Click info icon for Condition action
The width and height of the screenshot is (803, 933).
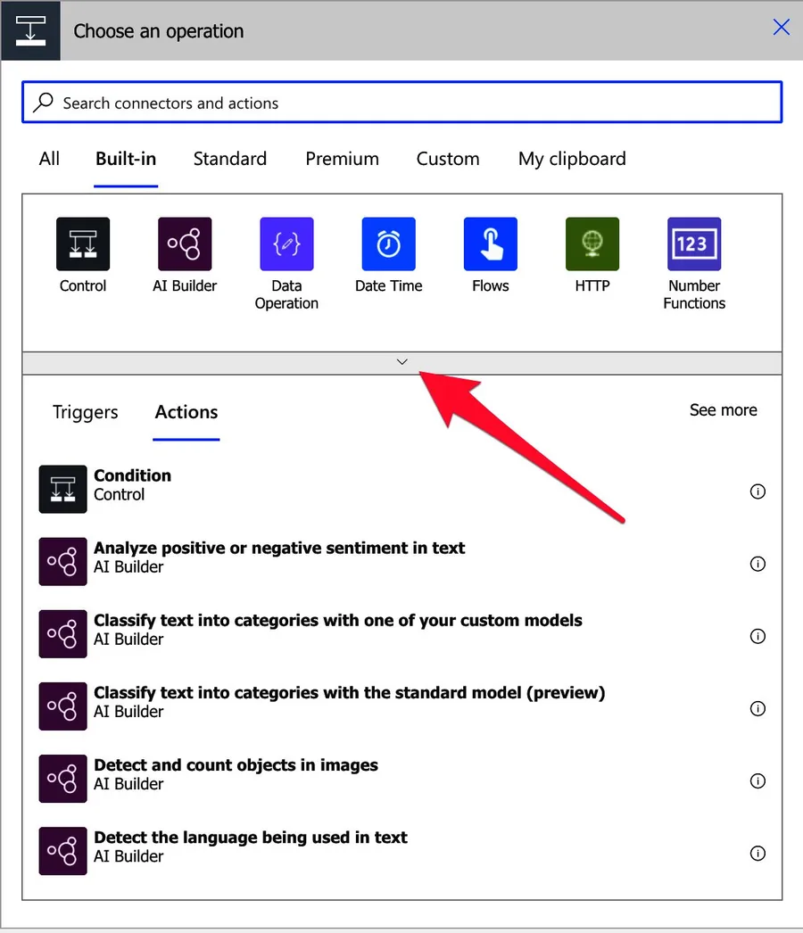tap(757, 491)
